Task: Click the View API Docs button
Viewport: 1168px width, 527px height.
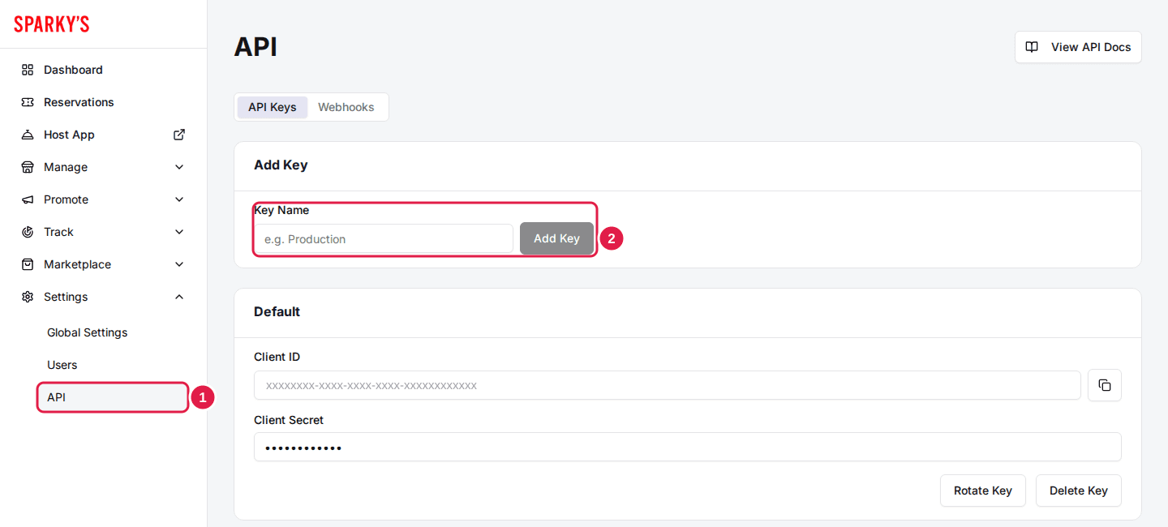Action: (x=1078, y=47)
